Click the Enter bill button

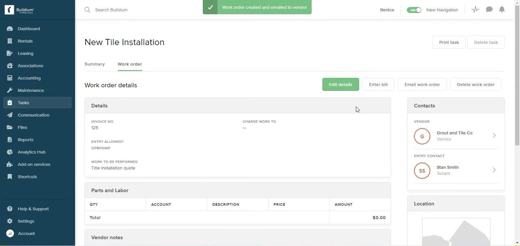378,84
